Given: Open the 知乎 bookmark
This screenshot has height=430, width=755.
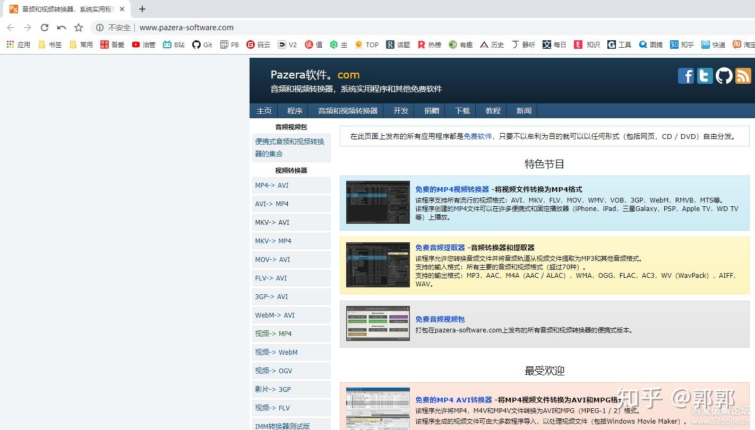Looking at the screenshot, I should 682,45.
